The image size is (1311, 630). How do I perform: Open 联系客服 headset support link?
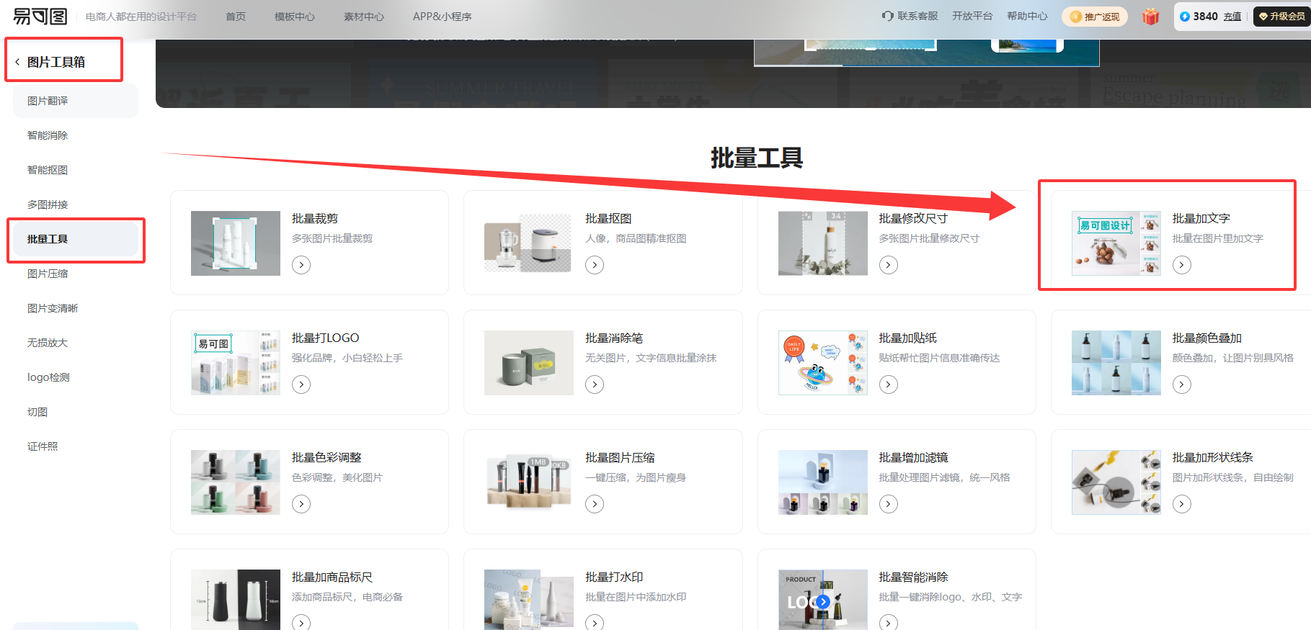coord(910,16)
